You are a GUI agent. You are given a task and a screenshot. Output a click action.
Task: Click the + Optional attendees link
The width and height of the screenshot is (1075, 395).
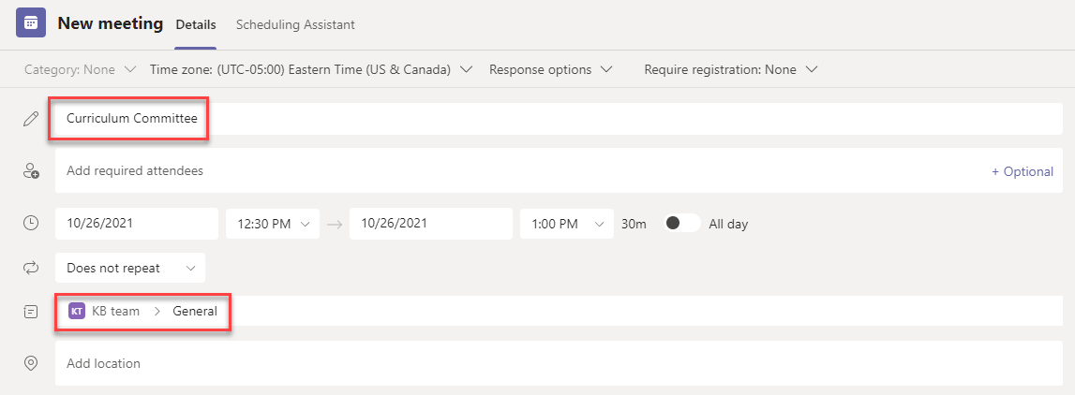coord(1023,171)
